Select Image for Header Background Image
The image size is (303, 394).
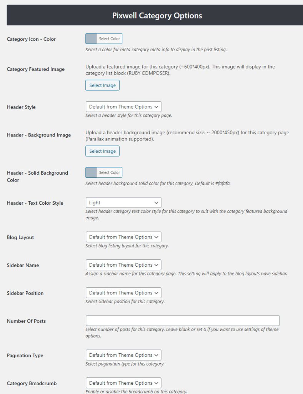pyautogui.click(x=102, y=151)
